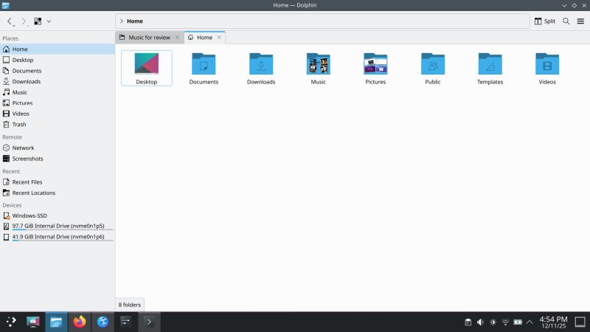This screenshot has width=590, height=332.
Task: Open Pictures in Places sidebar
Action: coord(58,103)
